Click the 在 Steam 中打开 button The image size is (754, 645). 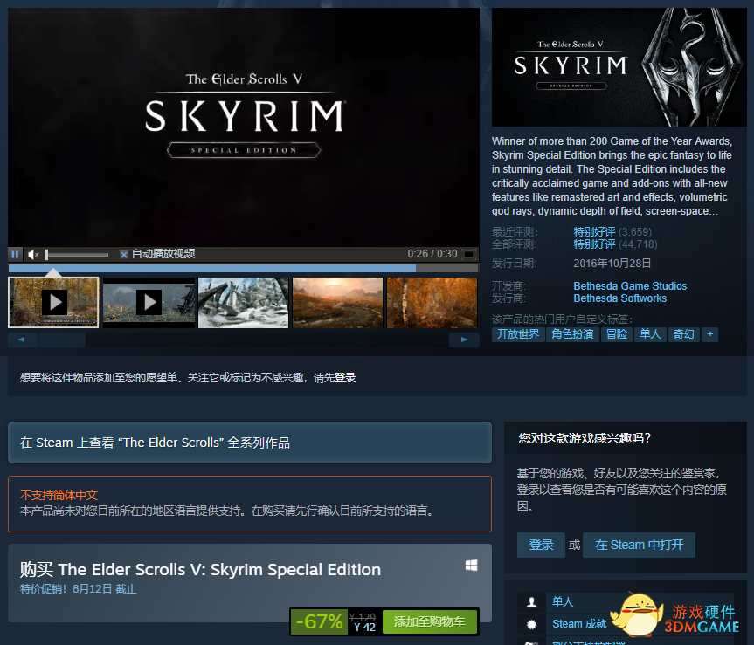(x=639, y=546)
